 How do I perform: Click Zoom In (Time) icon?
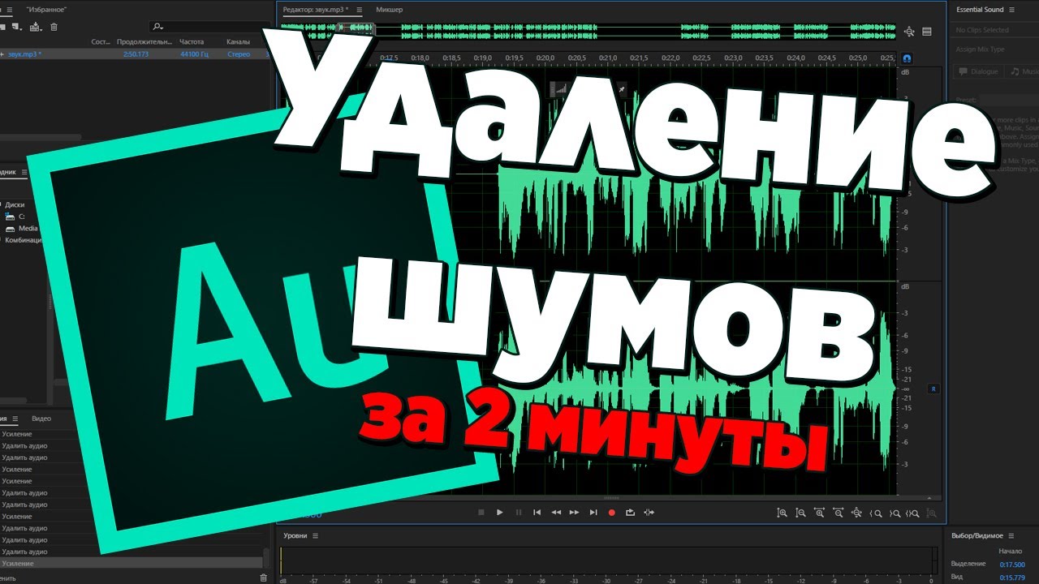819,513
